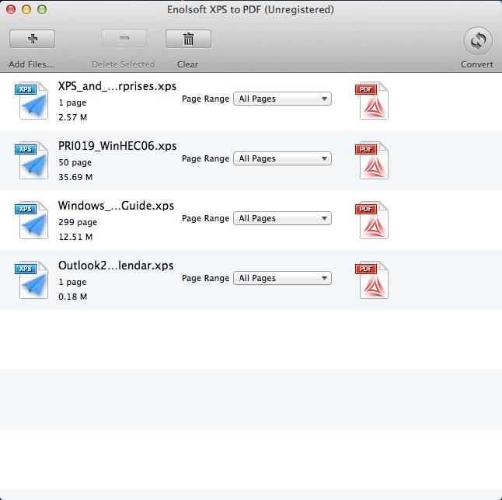The width and height of the screenshot is (502, 500).
Task: Select XPS icon of PRI019_WinHEC06.xps
Action: tap(31, 160)
